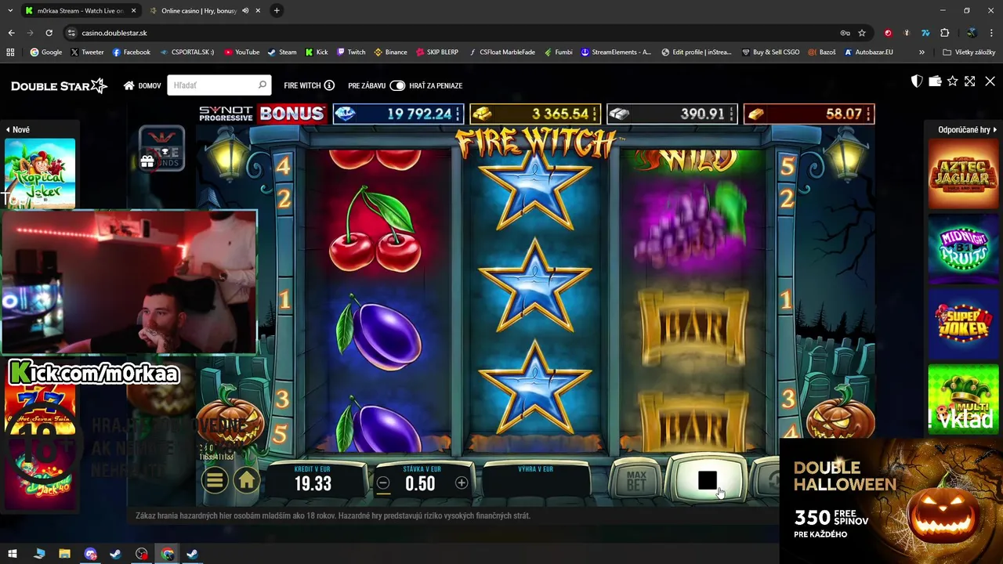The width and height of the screenshot is (1003, 564).
Task: Open Všetky záložky bookmarks folder
Action: 969,52
